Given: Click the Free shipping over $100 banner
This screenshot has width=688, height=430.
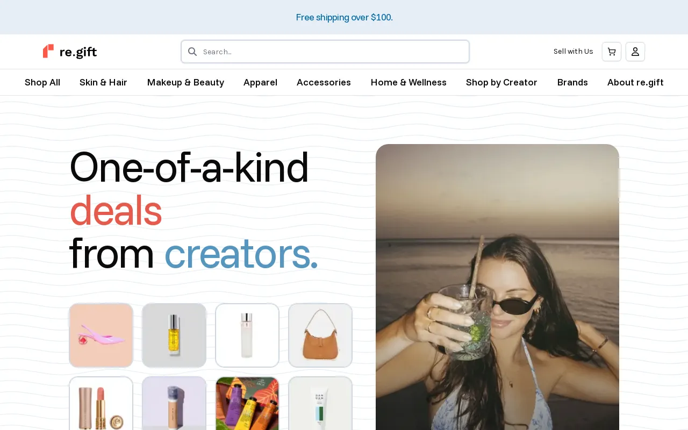Looking at the screenshot, I should pyautogui.click(x=344, y=17).
